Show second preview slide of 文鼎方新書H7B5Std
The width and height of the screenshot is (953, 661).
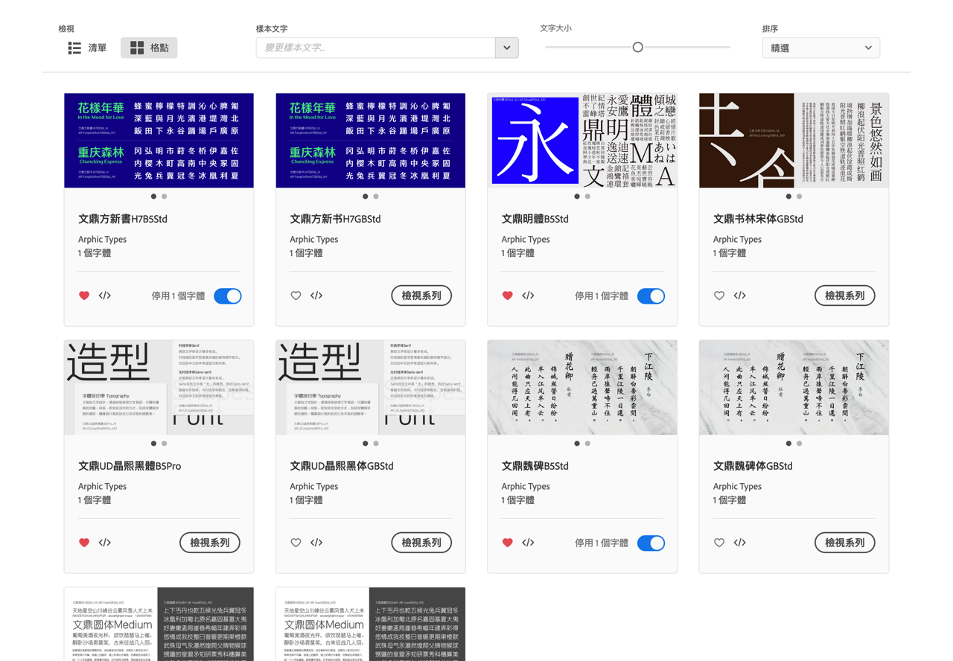click(165, 197)
